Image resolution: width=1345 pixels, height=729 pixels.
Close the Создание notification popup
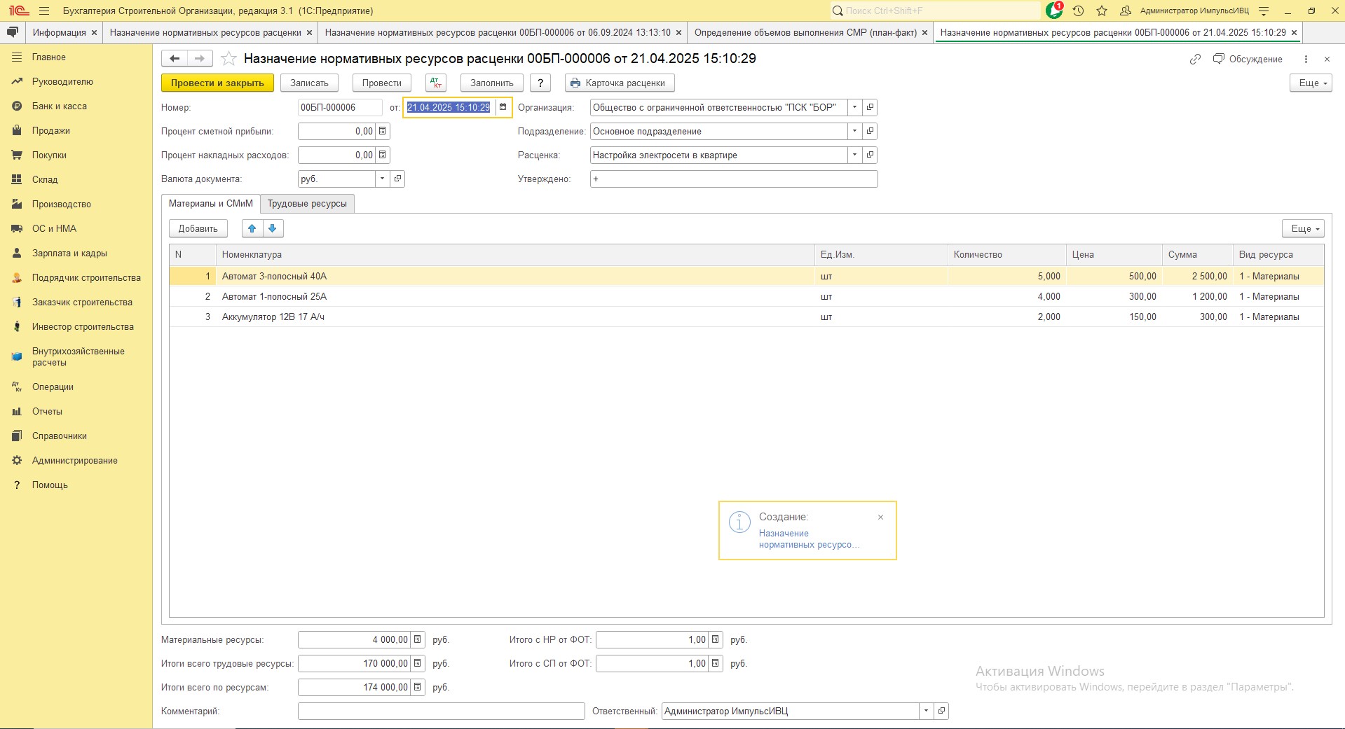pyautogui.click(x=880, y=518)
